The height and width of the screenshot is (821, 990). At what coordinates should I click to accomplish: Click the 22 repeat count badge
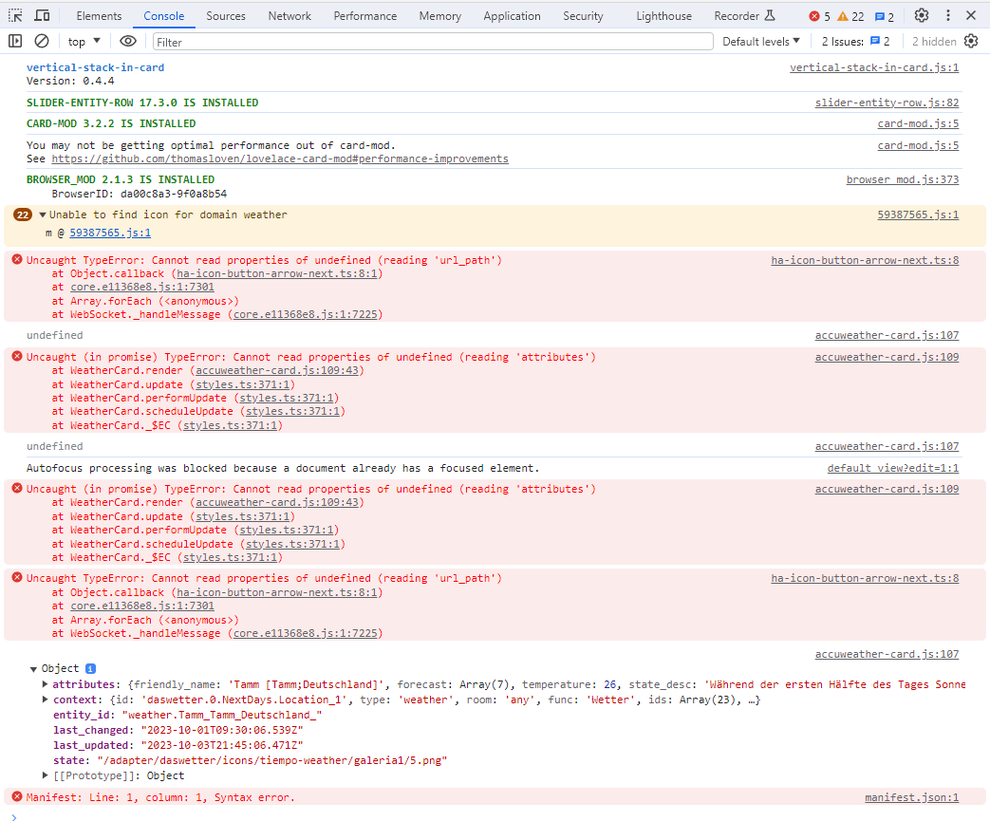(23, 215)
